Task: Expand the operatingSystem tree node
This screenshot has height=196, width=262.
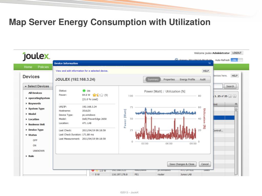Action: 26,98
